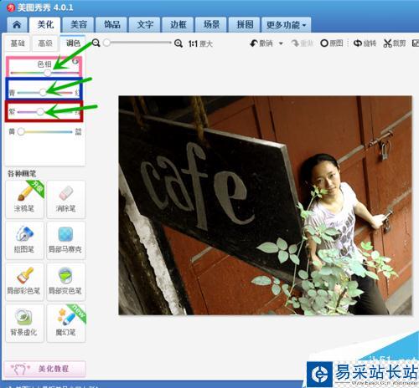Select the 局部马赛克 mosaic tool
The height and width of the screenshot is (388, 419).
[66, 240]
